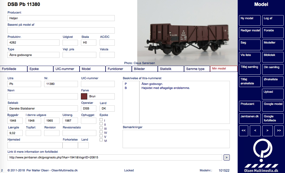
Task: Enable the Epoke IV checkbox
Action: pos(101,132)
